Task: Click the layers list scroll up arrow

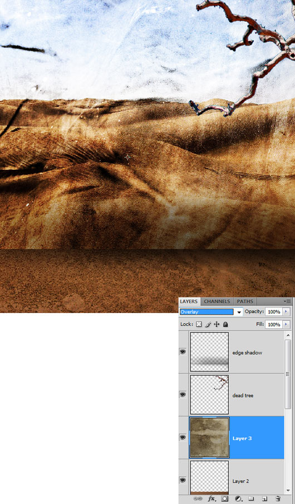Action: tap(288, 335)
